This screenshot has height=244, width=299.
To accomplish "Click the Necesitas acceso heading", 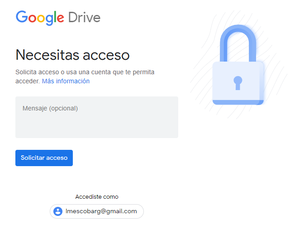I will (x=72, y=55).
